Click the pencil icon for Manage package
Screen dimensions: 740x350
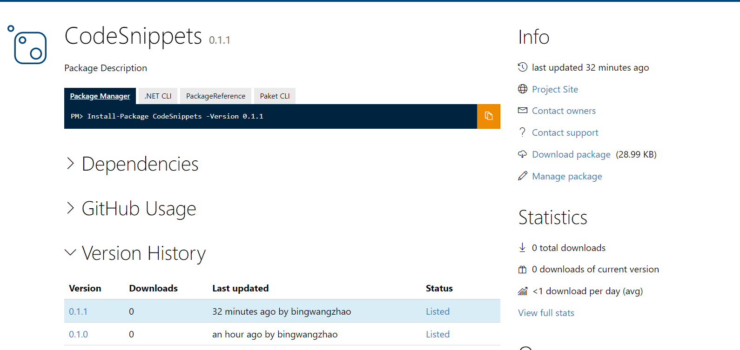[x=523, y=176]
